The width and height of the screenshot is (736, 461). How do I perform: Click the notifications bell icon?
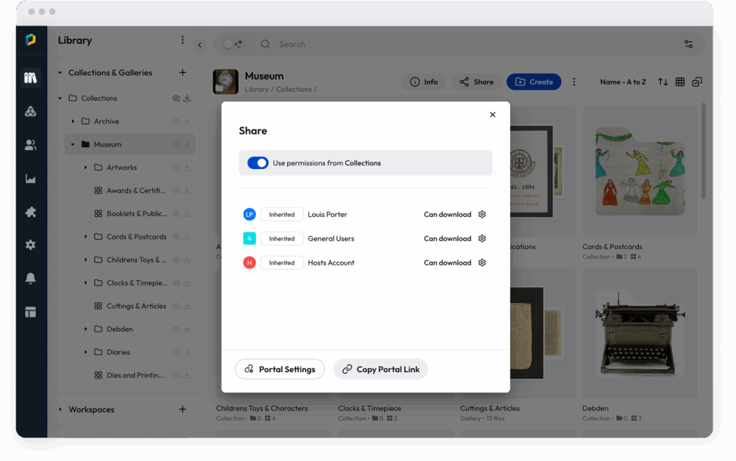click(30, 279)
